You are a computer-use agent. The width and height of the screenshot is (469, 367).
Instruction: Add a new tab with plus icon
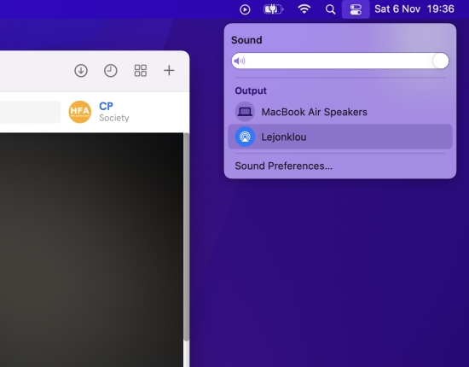[169, 70]
